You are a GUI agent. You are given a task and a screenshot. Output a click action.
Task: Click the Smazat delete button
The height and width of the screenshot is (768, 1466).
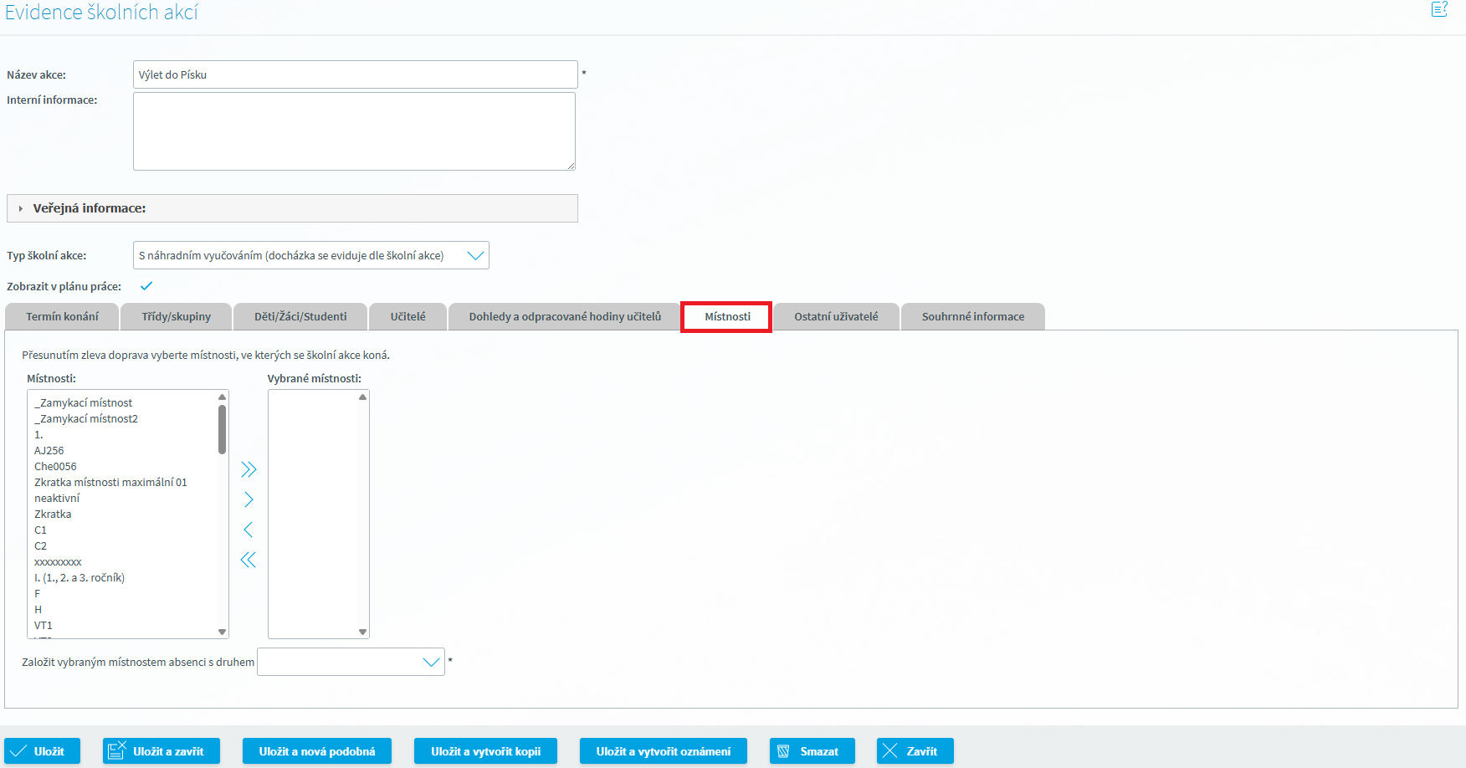point(812,751)
